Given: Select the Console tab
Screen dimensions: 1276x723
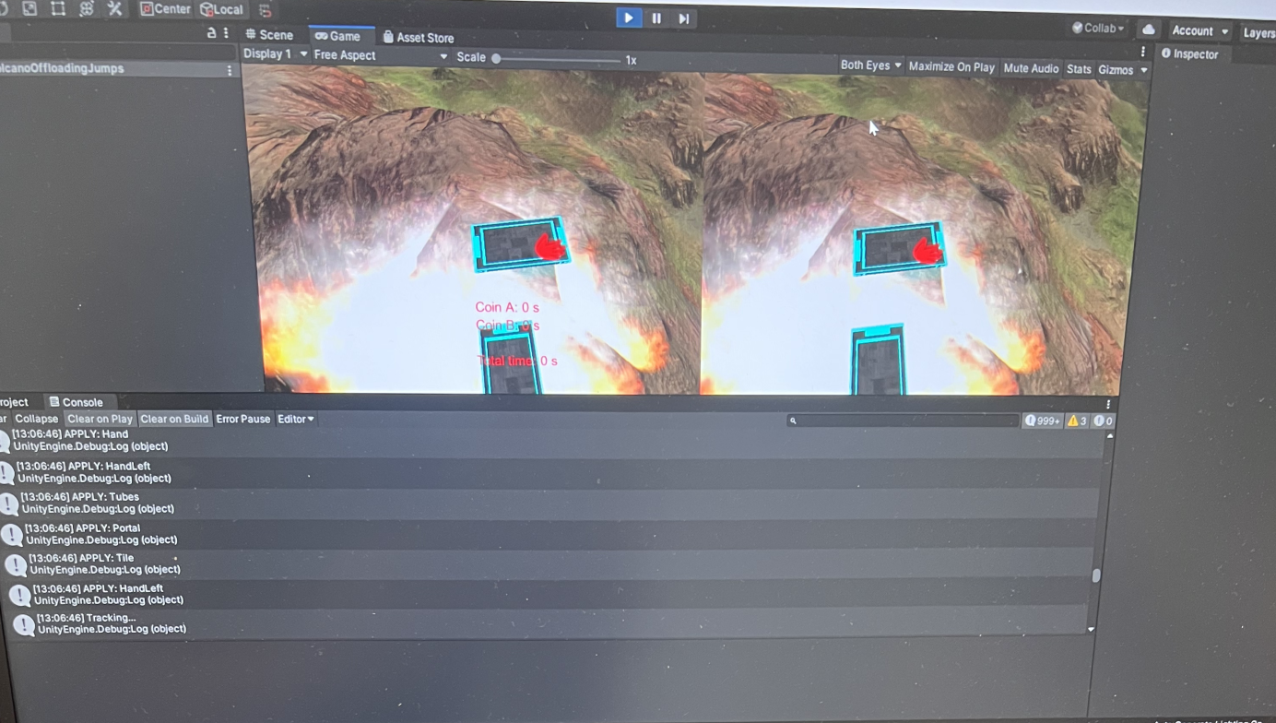Looking at the screenshot, I should click(76, 402).
